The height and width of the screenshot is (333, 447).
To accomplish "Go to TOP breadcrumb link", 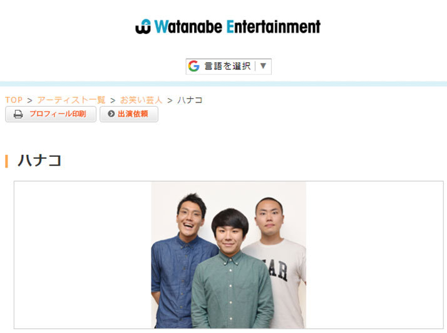I will (14, 100).
